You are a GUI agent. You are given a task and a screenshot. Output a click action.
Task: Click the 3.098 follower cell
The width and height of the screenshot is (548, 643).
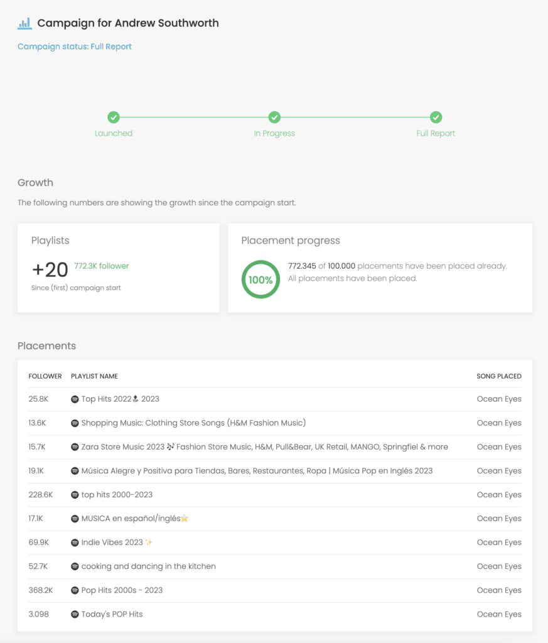[x=38, y=614]
